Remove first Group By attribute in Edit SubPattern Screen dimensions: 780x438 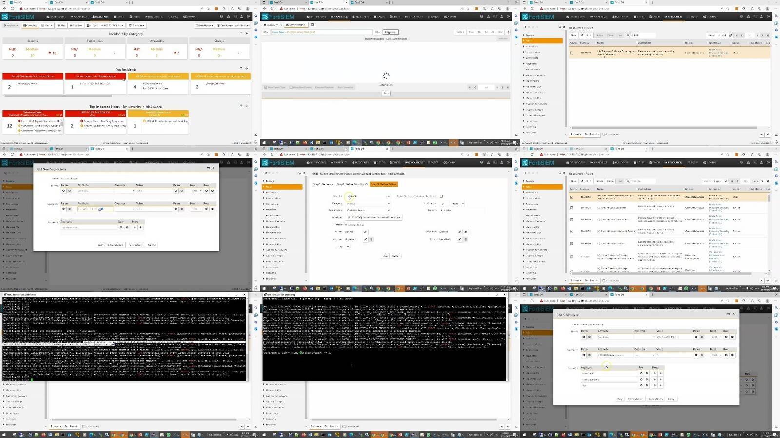647,373
